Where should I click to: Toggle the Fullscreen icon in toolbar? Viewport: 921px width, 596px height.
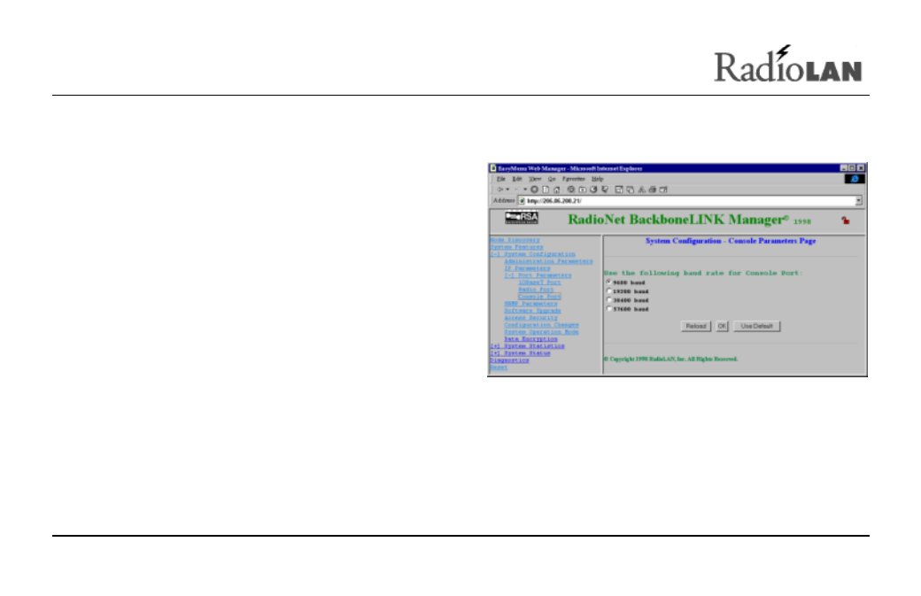pos(618,190)
